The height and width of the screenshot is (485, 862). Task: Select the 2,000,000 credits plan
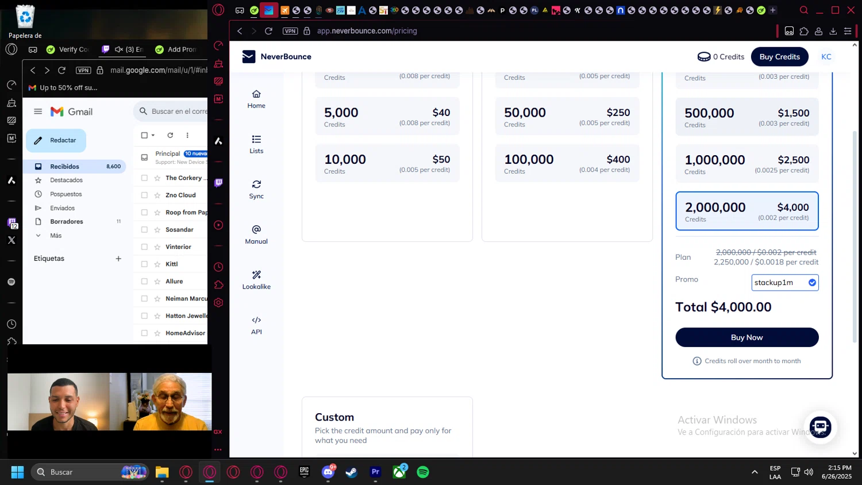tap(747, 211)
